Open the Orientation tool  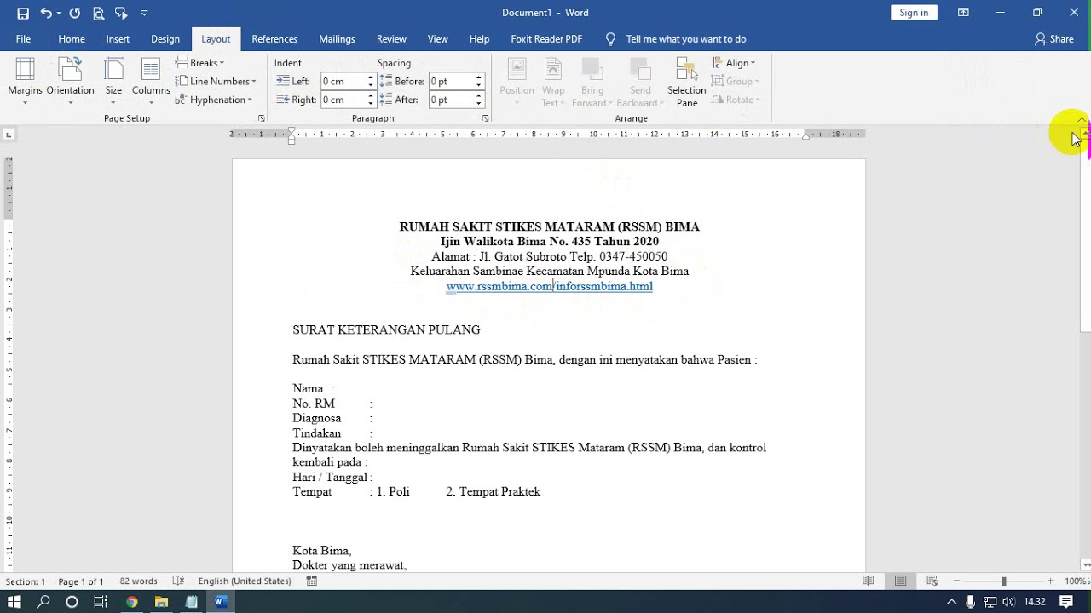coord(70,82)
